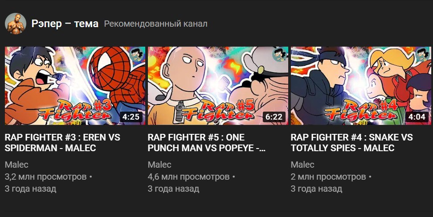The width and height of the screenshot is (433, 217).
Task: Click the 4:04 duration badge
Action: (x=417, y=117)
